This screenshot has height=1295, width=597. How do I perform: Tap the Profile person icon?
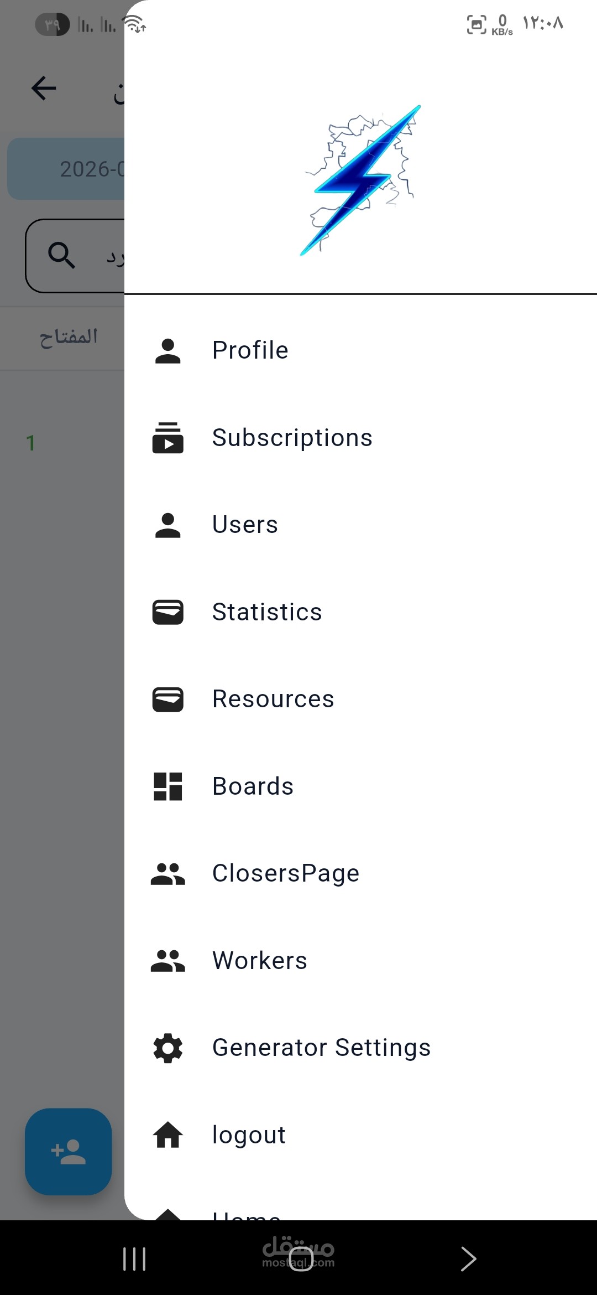point(167,351)
